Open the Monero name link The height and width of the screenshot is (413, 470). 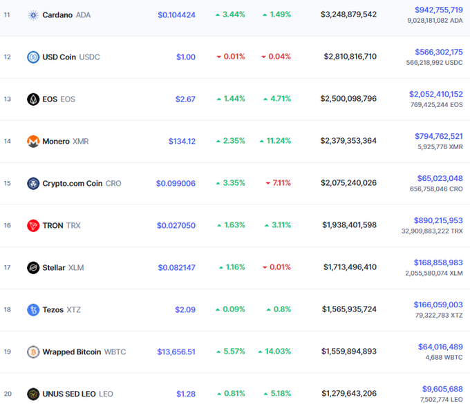(x=56, y=142)
